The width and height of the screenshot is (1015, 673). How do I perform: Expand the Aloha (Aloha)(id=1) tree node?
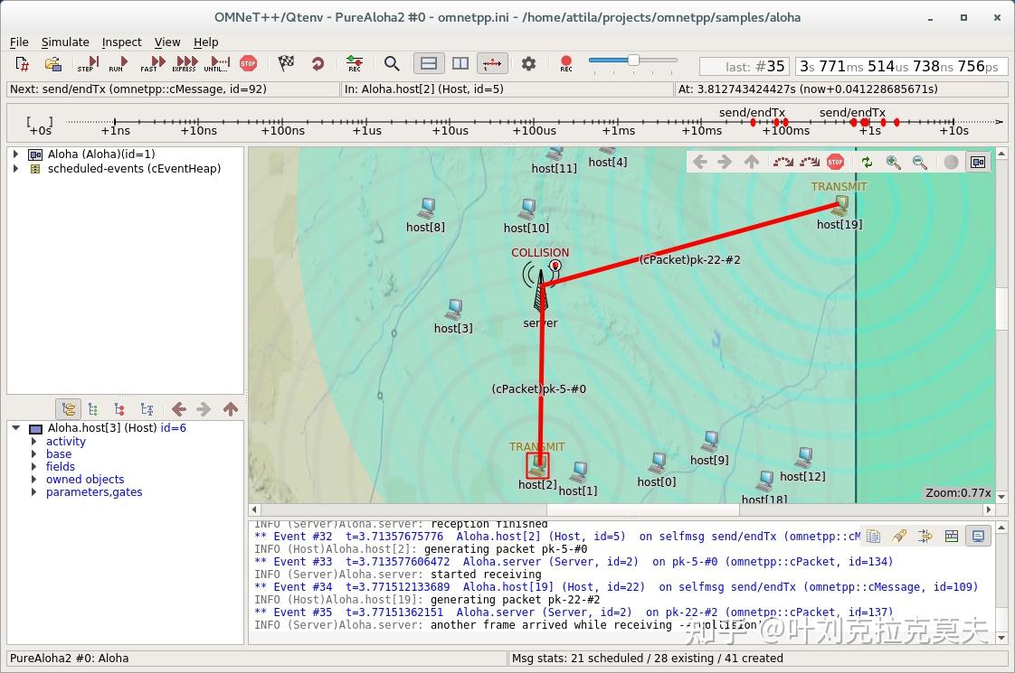tap(15, 154)
